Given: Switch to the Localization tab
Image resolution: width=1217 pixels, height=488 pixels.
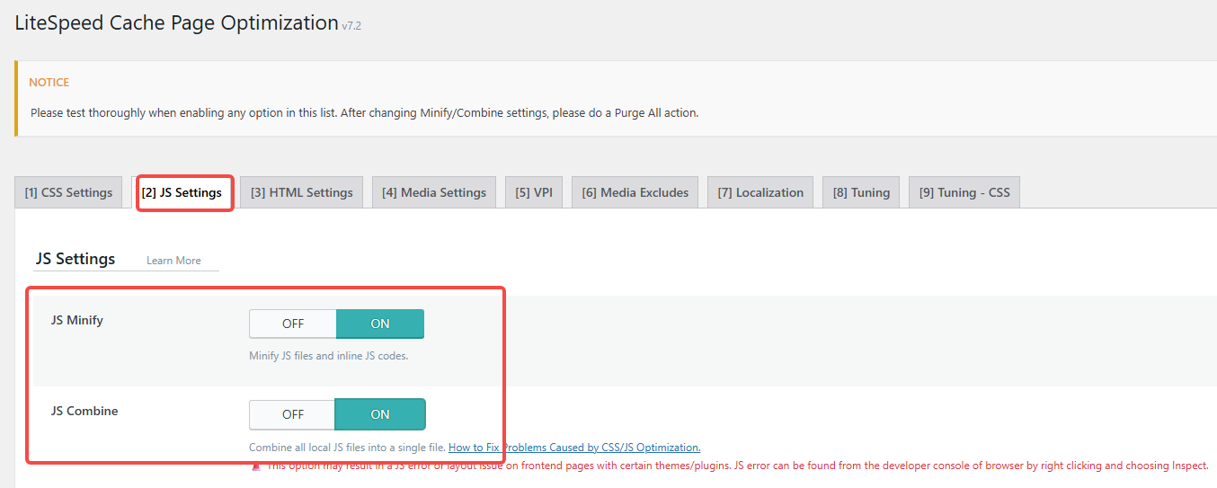Looking at the screenshot, I should (x=760, y=192).
